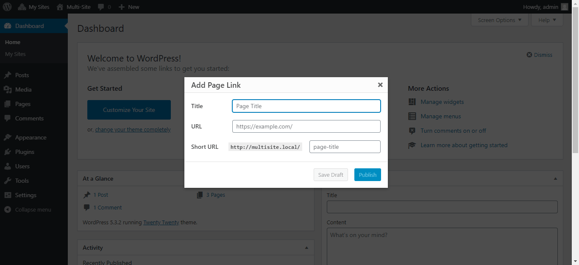Image resolution: width=579 pixels, height=265 pixels.
Task: Click the Manage widgets link
Action: pos(442,102)
